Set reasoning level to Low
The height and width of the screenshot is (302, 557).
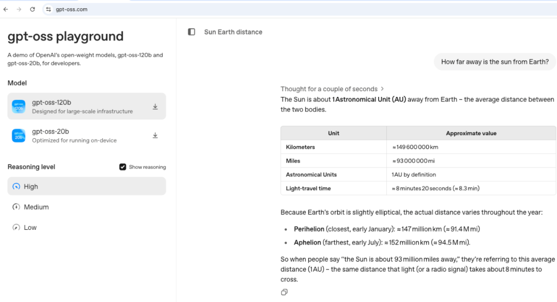[x=87, y=227]
